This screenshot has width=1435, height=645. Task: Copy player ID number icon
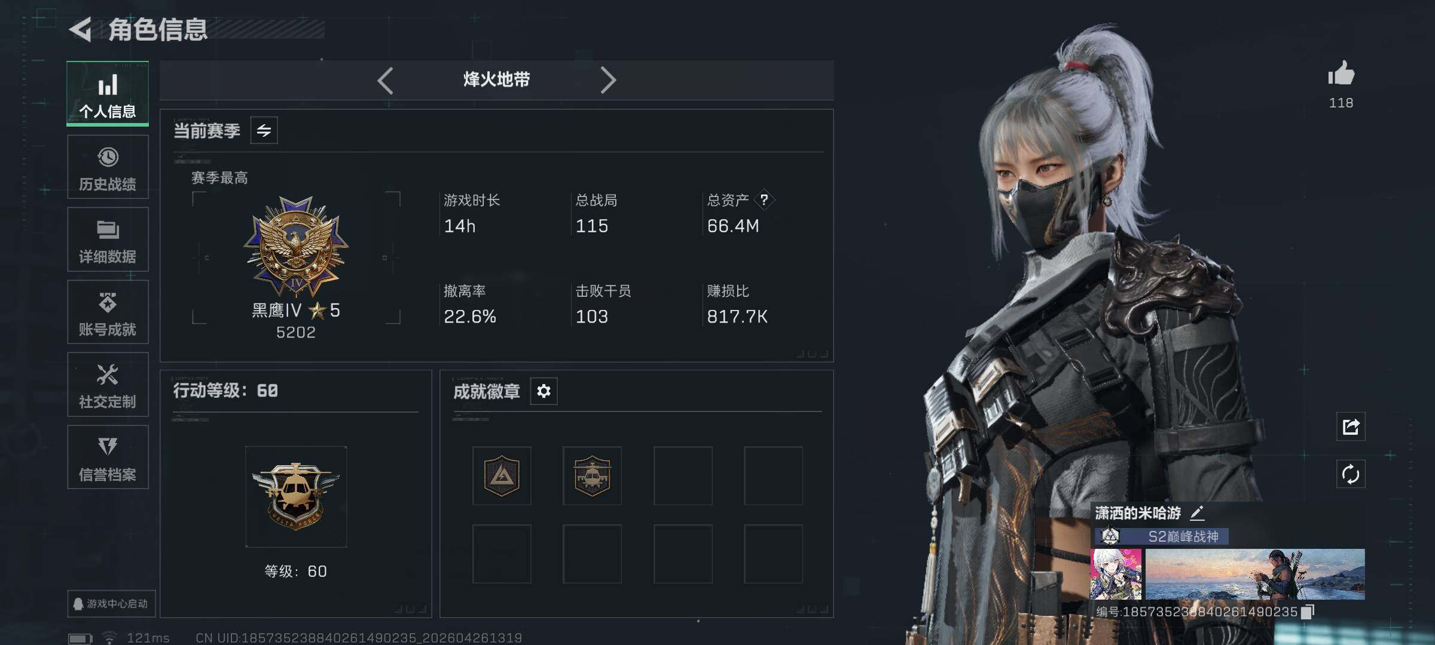click(x=1308, y=612)
